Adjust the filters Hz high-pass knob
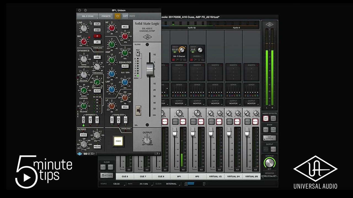This screenshot has width=353, height=198. pos(84,144)
